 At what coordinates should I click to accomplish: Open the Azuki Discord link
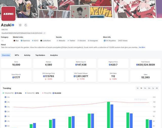[x=82, y=40]
